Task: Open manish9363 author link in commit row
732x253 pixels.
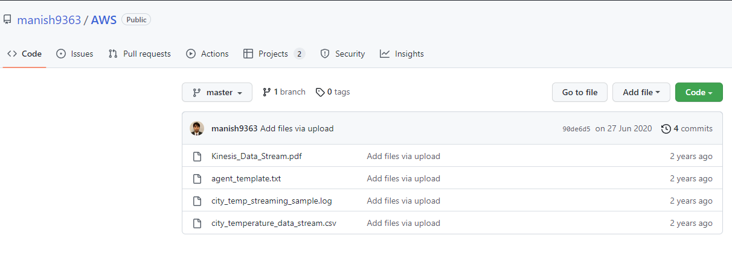Action: pyautogui.click(x=234, y=128)
